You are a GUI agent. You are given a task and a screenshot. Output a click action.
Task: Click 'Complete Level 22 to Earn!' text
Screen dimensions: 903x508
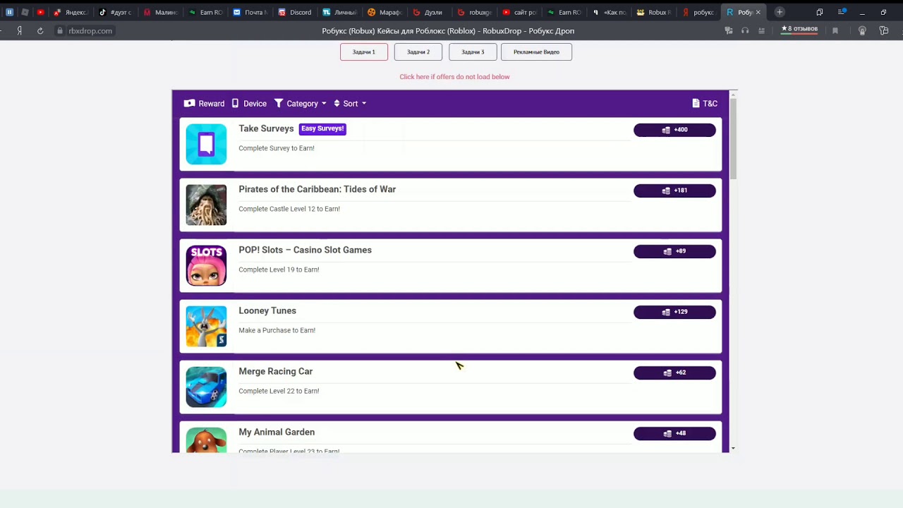point(279,391)
